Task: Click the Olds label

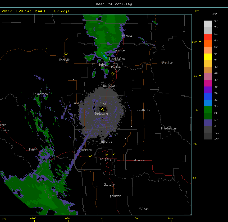Action: [103, 104]
